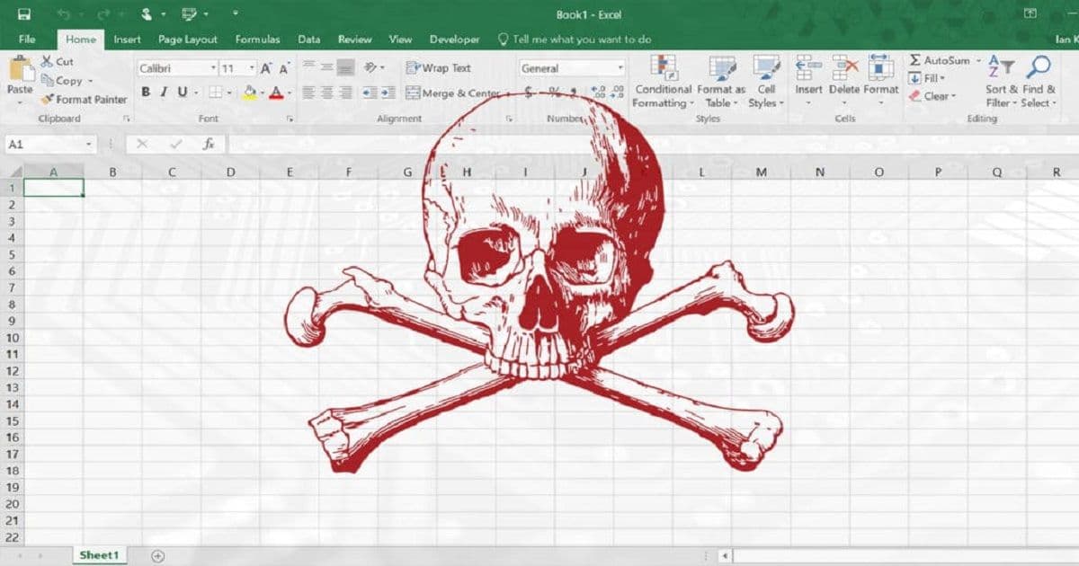The height and width of the screenshot is (566, 1079).
Task: Open Cell Styles gallery
Action: point(766,82)
